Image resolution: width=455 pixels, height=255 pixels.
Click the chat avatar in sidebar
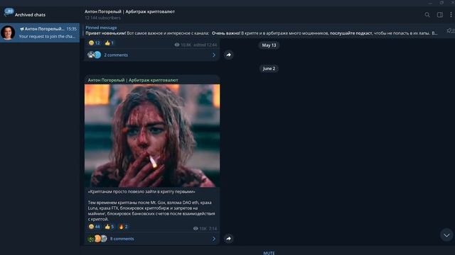point(8,33)
